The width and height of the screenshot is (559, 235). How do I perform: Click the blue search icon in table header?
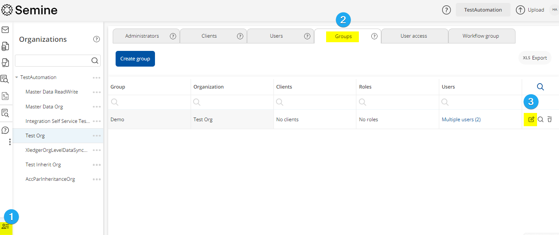click(x=540, y=87)
